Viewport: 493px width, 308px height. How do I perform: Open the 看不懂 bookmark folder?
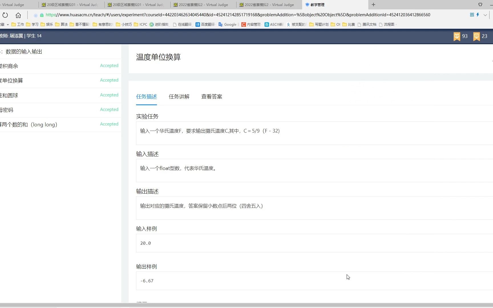pos(80,25)
